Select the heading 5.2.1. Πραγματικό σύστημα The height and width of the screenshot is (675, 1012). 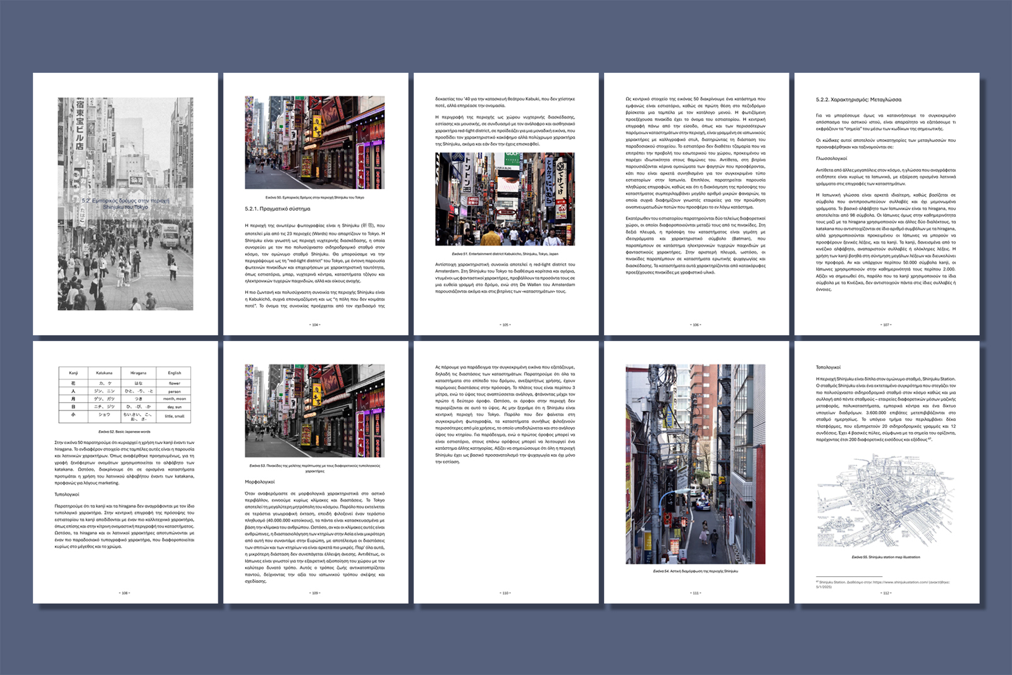pyautogui.click(x=278, y=209)
